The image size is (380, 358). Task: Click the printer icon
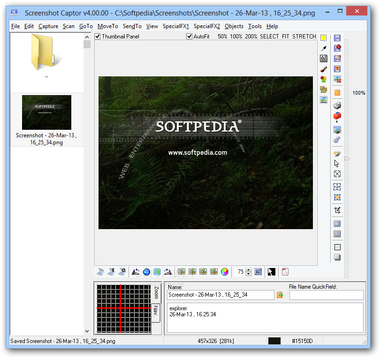[337, 105]
